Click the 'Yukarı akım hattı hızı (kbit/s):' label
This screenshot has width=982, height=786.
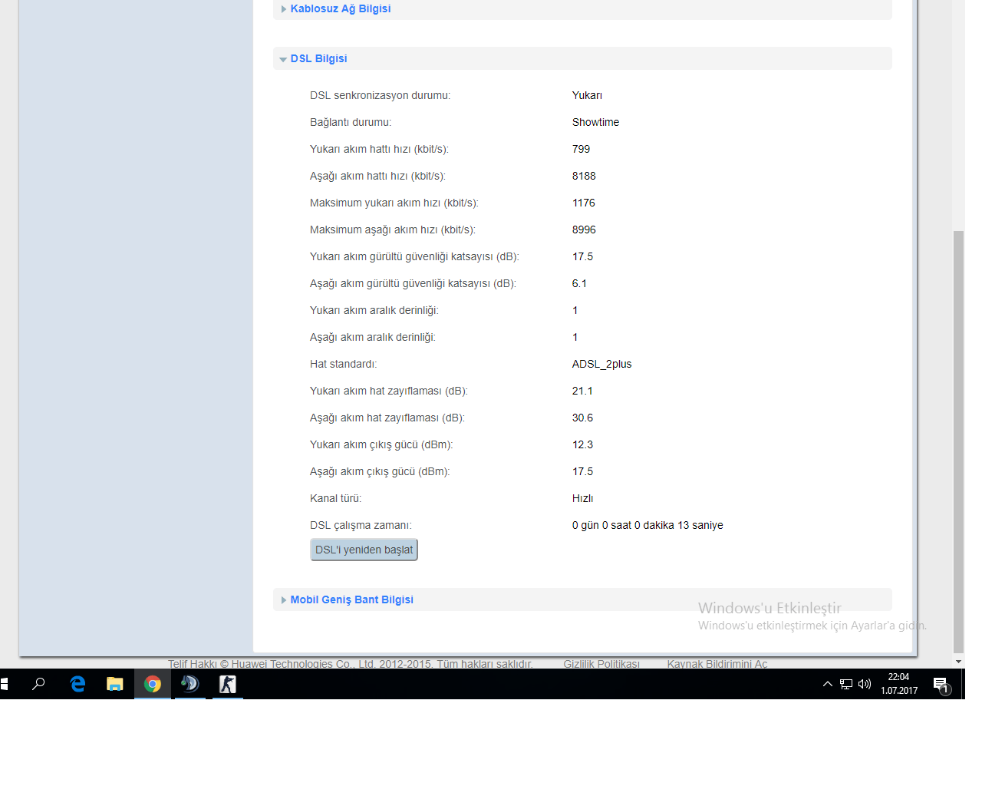point(379,149)
